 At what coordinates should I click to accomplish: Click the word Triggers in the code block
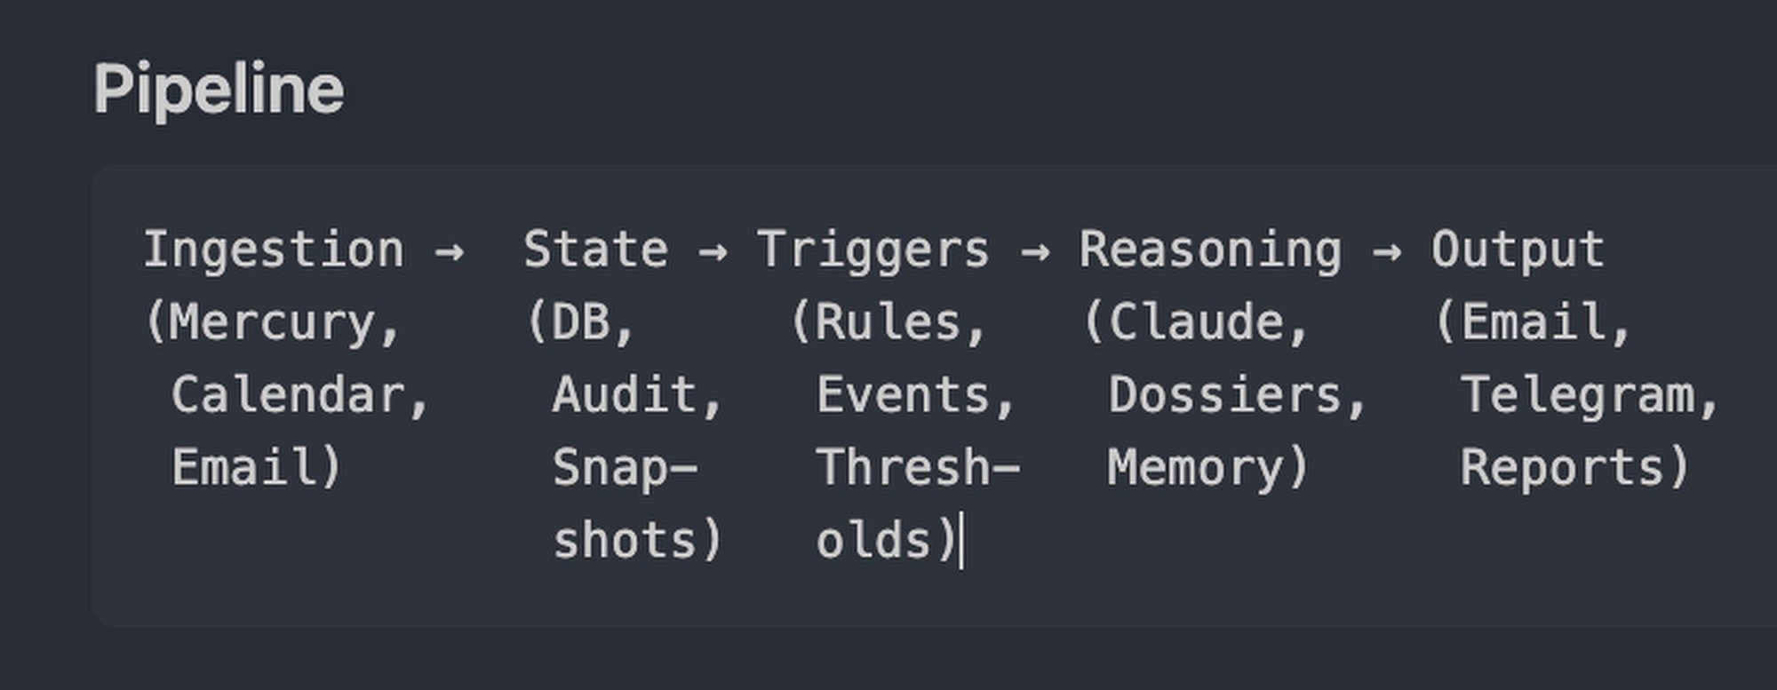point(873,250)
